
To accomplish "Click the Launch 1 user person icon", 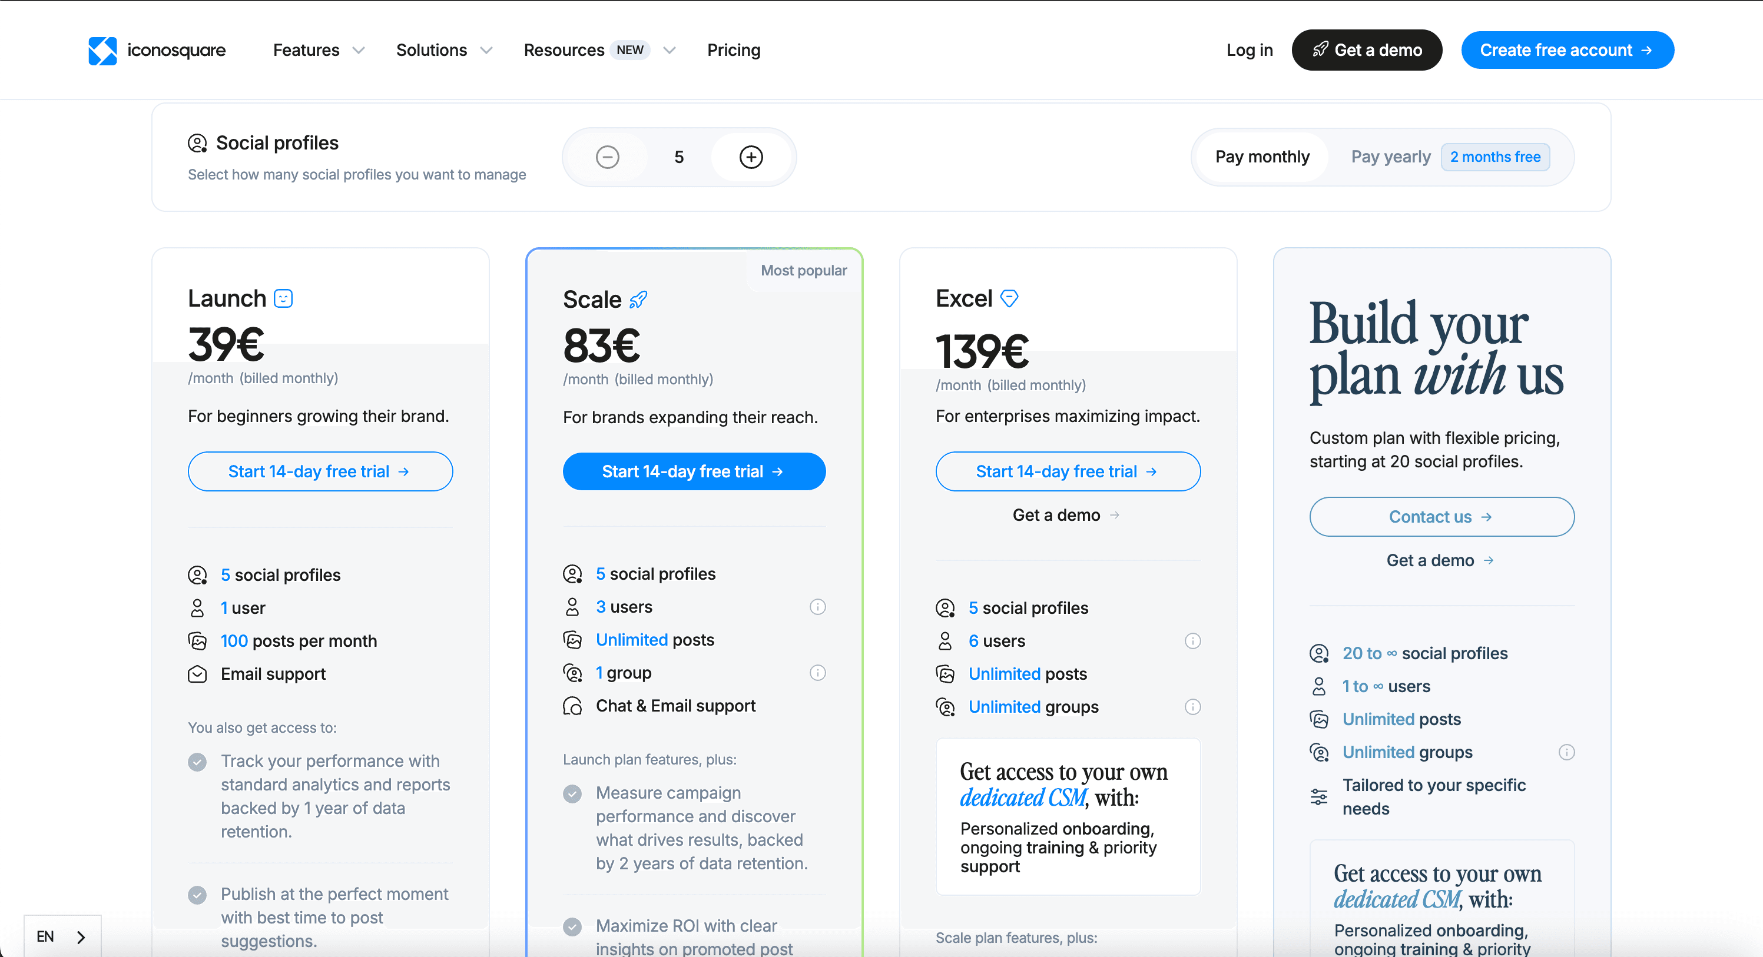I will click(x=197, y=608).
